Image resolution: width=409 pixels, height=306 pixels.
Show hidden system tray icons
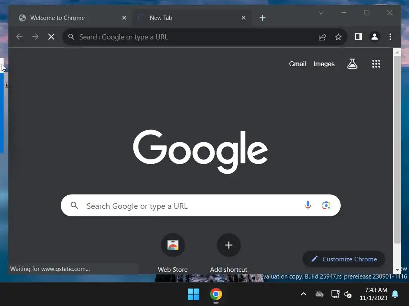coord(304,294)
